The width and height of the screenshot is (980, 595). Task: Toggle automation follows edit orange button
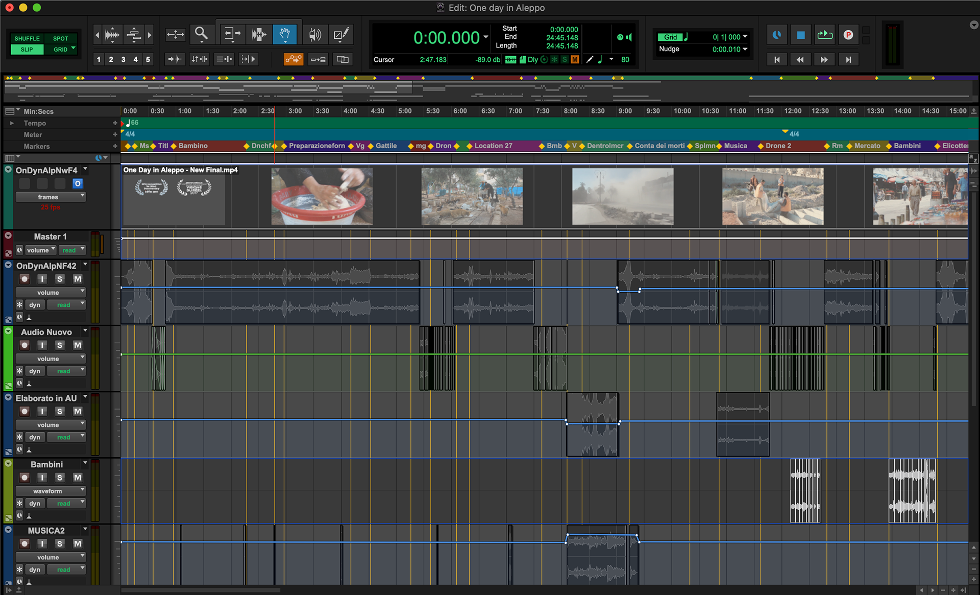(293, 59)
